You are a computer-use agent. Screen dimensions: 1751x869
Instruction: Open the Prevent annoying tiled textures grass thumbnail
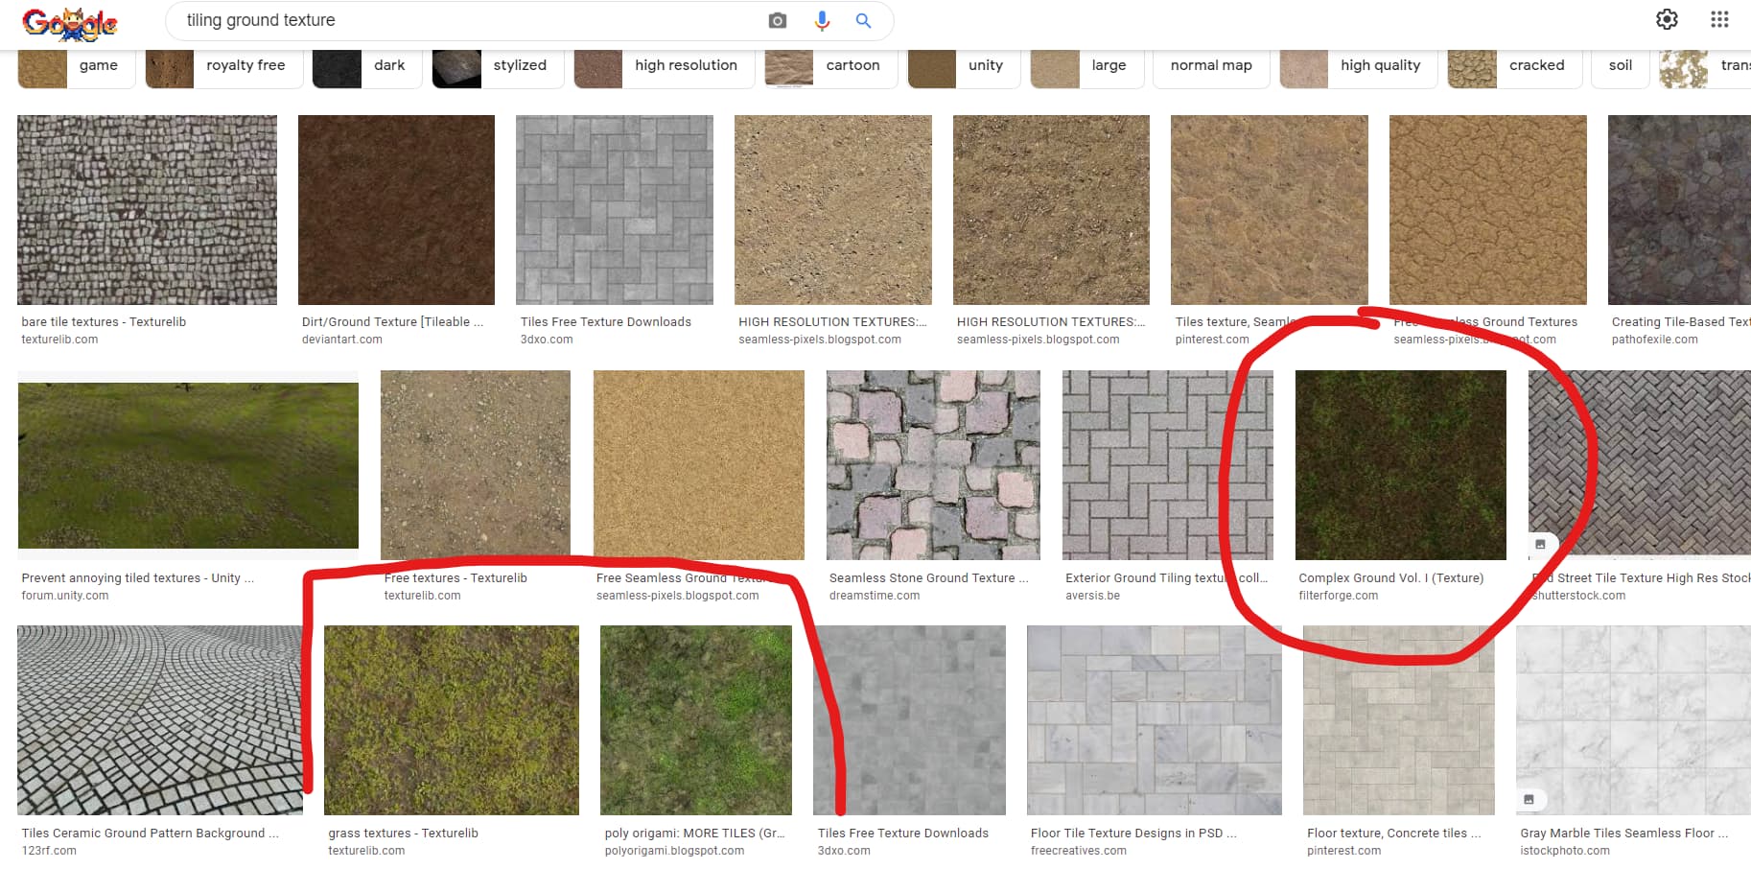(188, 465)
